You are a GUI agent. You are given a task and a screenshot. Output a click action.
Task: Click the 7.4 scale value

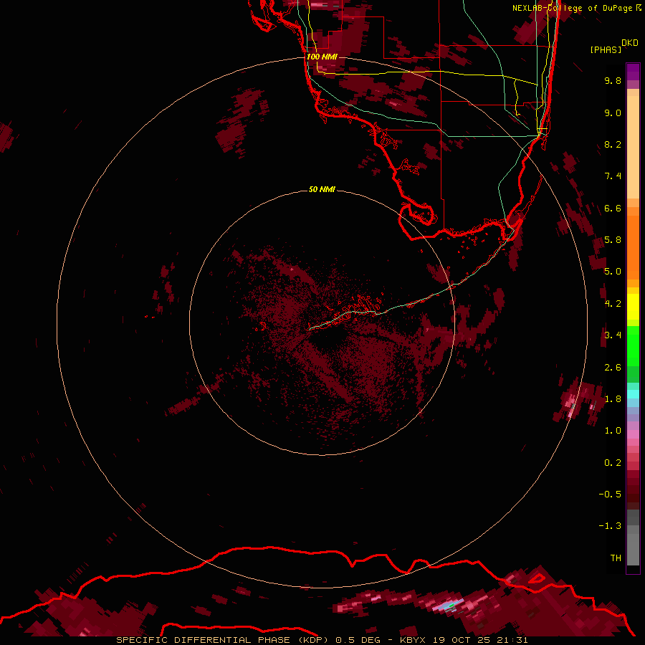613,176
